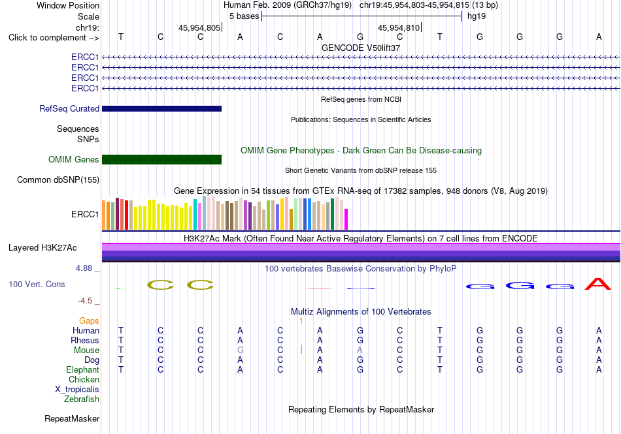The image size is (621, 434).
Task: Click the 45,954,805 coordinate marker
Action: coord(199,27)
